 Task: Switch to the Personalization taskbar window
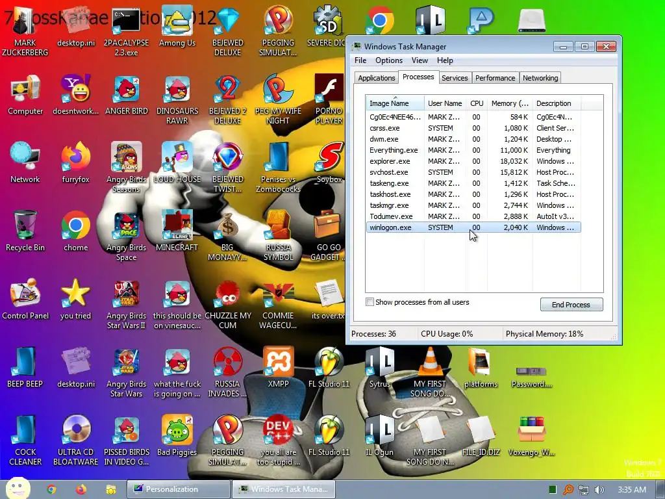click(178, 489)
